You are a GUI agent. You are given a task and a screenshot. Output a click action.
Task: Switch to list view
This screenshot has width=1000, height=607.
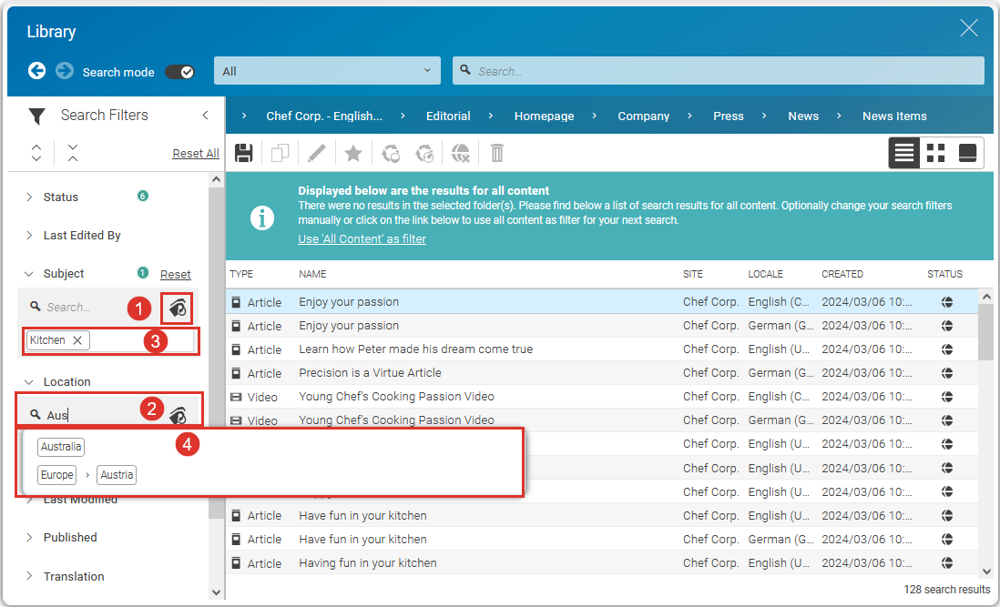[x=904, y=153]
